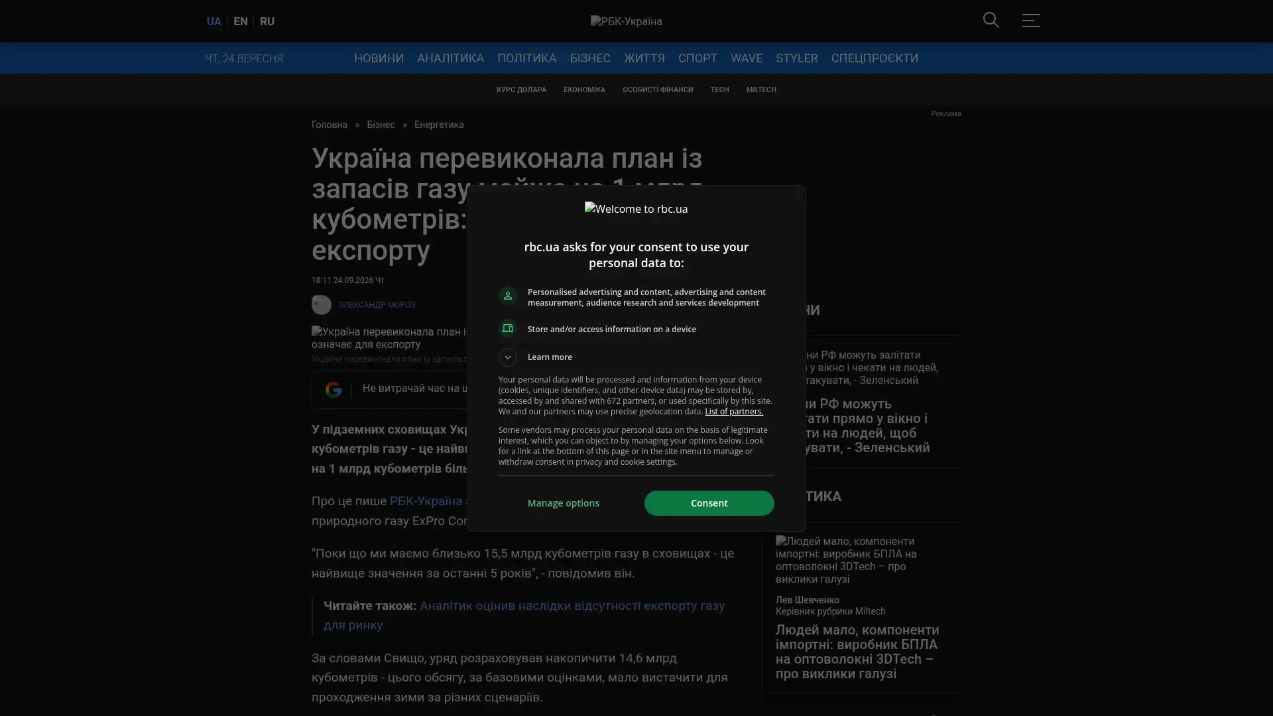The height and width of the screenshot is (716, 1273).
Task: Click the personalised advertising person icon
Action: point(507,296)
